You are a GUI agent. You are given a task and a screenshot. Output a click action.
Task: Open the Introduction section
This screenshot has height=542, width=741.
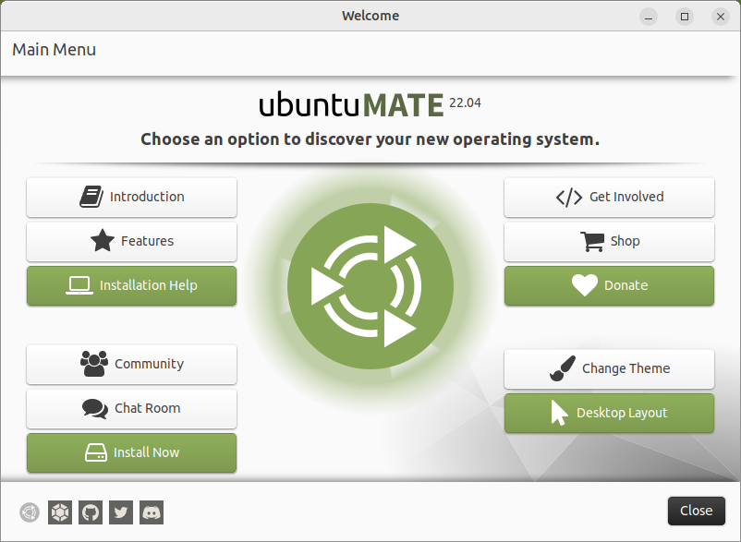(x=131, y=197)
